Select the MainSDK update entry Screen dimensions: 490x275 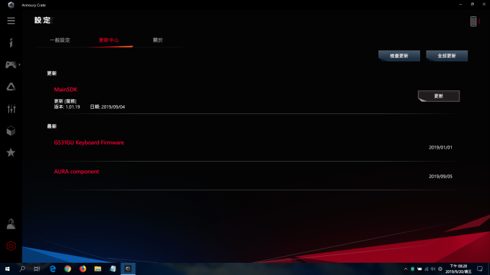[x=65, y=90]
